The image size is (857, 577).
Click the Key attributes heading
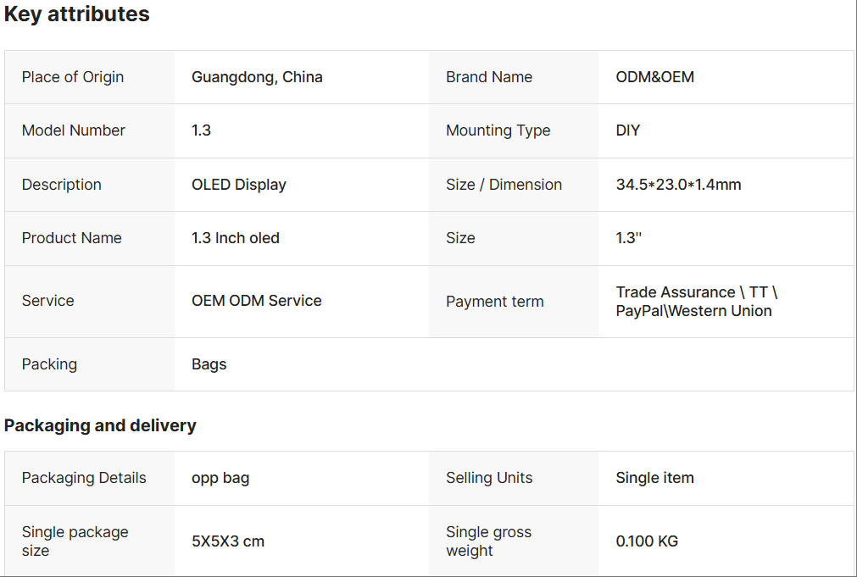coord(77,14)
